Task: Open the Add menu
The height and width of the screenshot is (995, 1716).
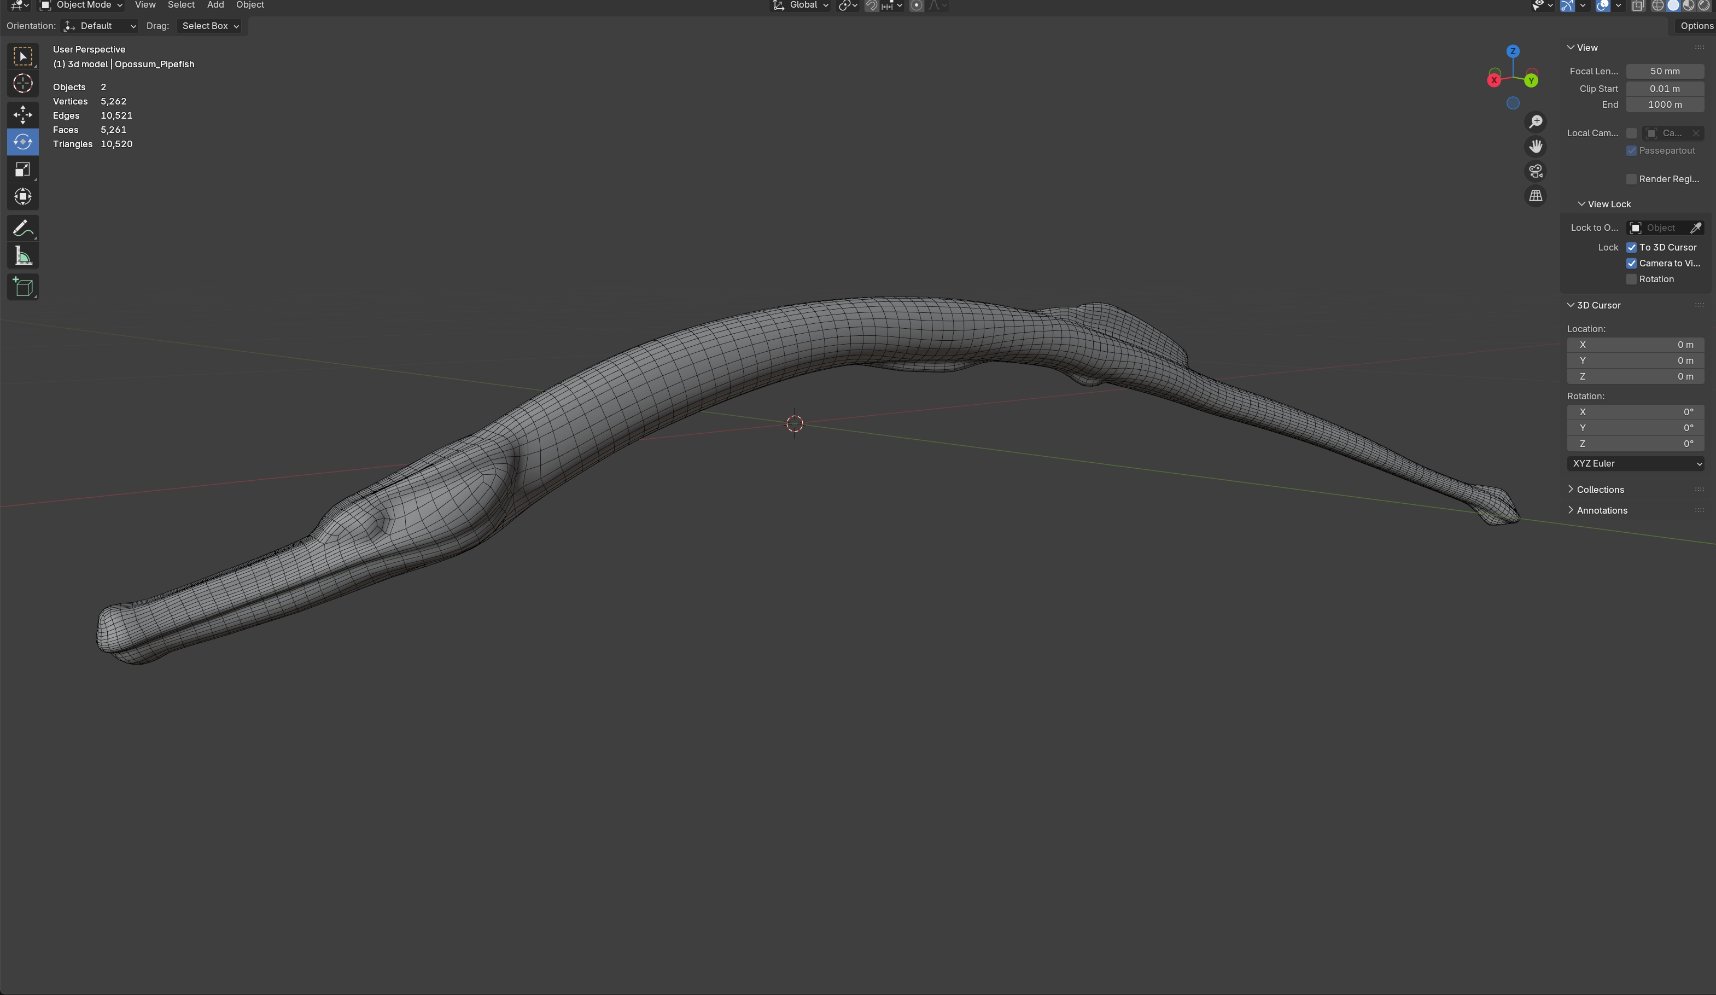Action: [x=215, y=5]
